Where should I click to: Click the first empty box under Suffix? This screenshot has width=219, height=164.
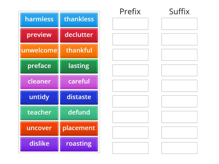(180, 24)
